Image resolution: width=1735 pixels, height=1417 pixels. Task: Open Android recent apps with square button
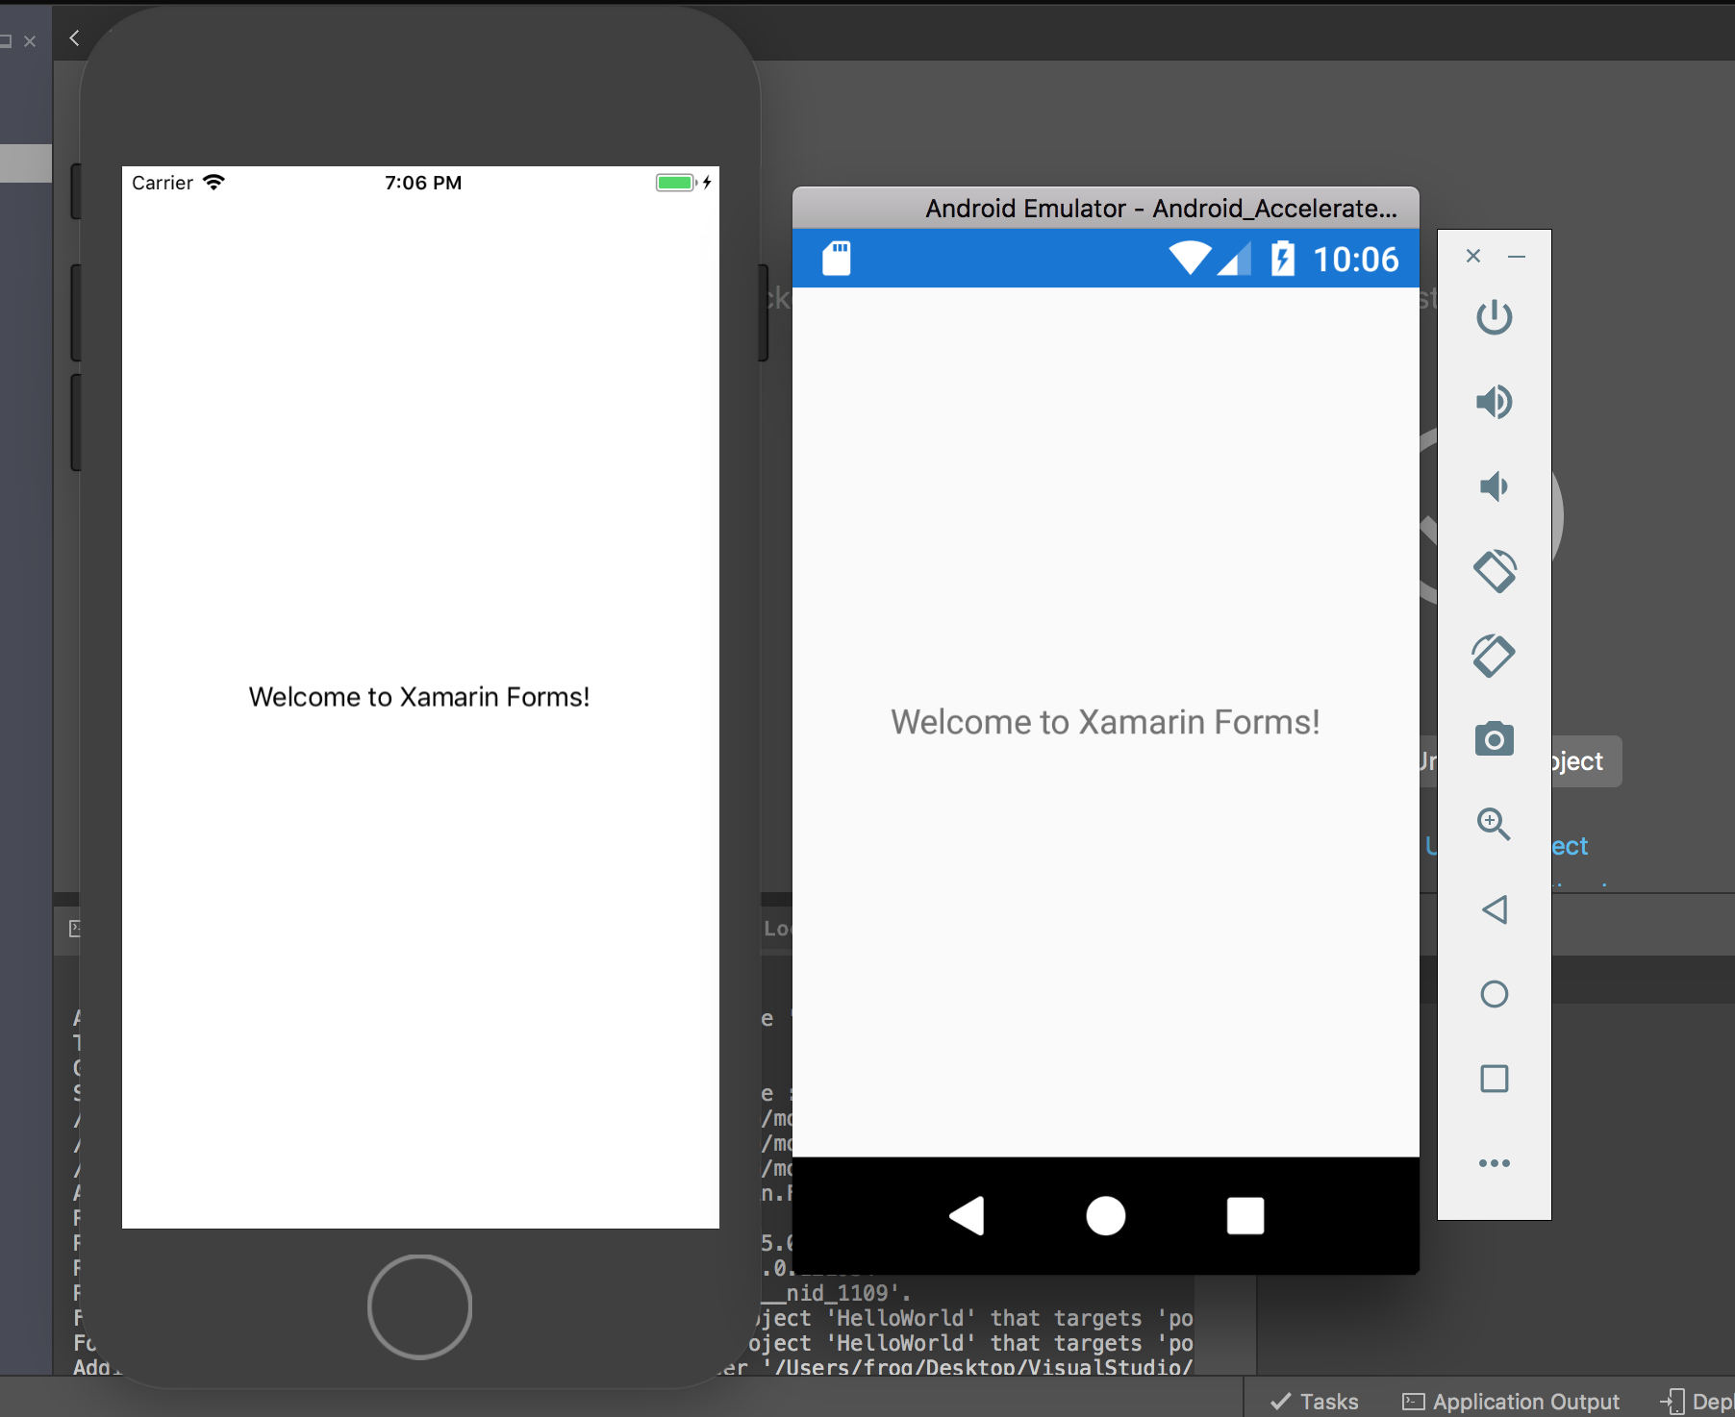pyautogui.click(x=1246, y=1216)
